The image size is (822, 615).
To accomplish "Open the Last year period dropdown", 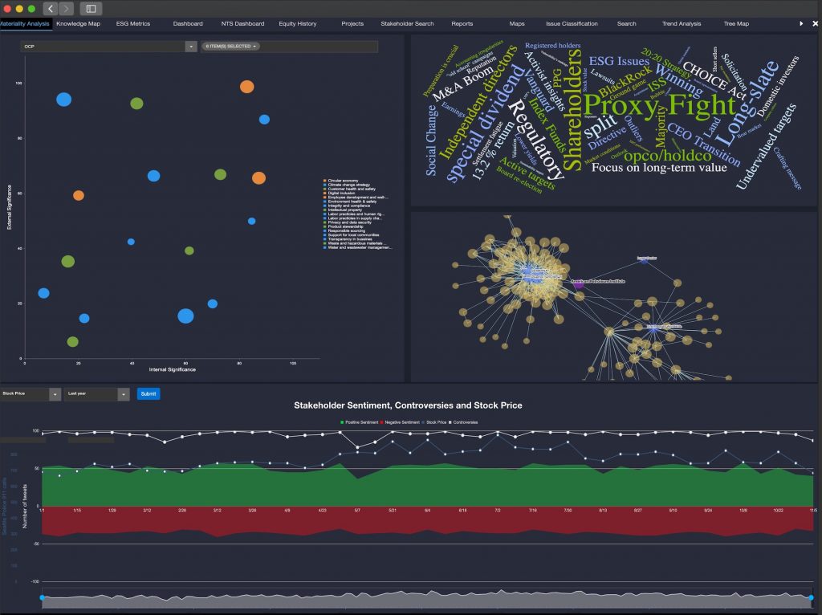I will (123, 394).
